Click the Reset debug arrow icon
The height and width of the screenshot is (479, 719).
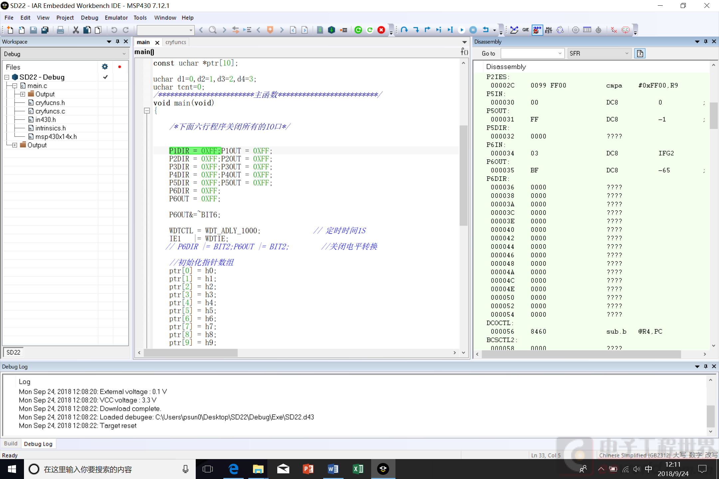pos(485,30)
